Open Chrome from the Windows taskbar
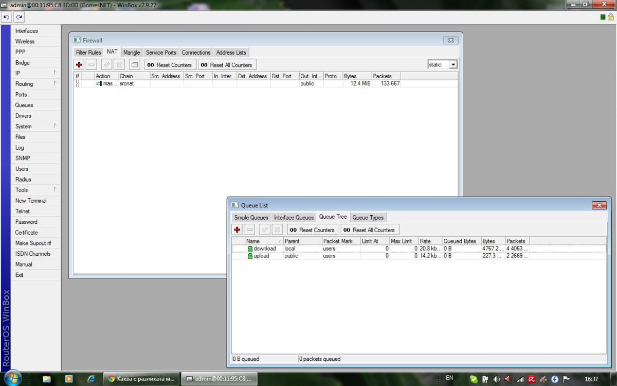 coord(141,379)
